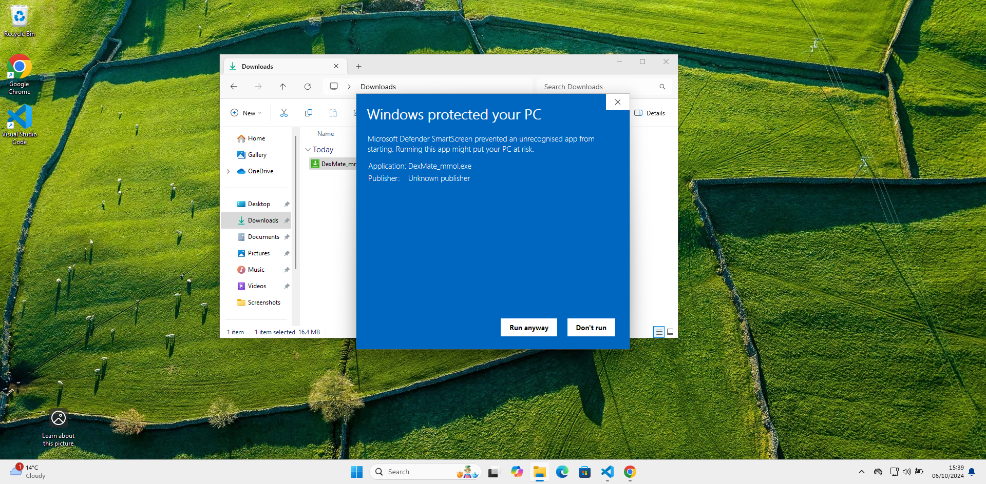This screenshot has width=986, height=484.
Task: Click the pin icon beside Music
Action: (x=287, y=270)
